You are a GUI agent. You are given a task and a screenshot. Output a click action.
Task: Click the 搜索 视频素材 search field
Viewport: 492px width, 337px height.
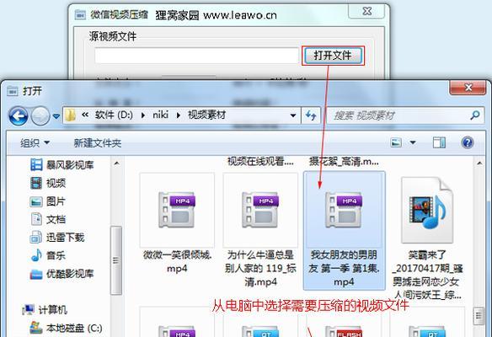398,115
